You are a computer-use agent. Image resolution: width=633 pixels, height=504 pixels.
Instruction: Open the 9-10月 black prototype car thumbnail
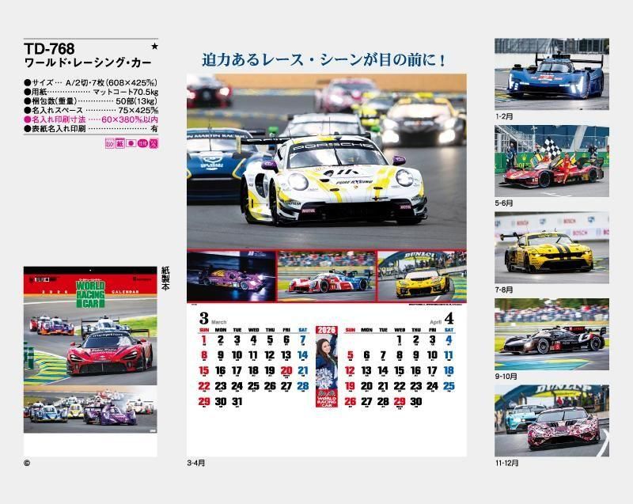click(552, 334)
